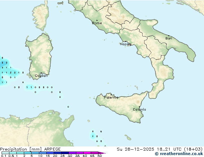Pick the 10–15 mm legend swatch
Screen dimensions: 204x157
(42, 153)
